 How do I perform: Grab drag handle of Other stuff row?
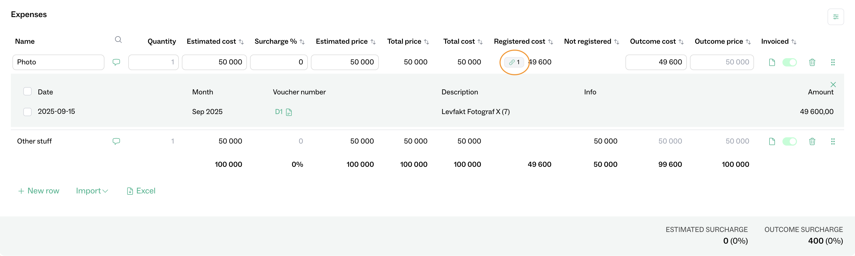[x=832, y=142]
